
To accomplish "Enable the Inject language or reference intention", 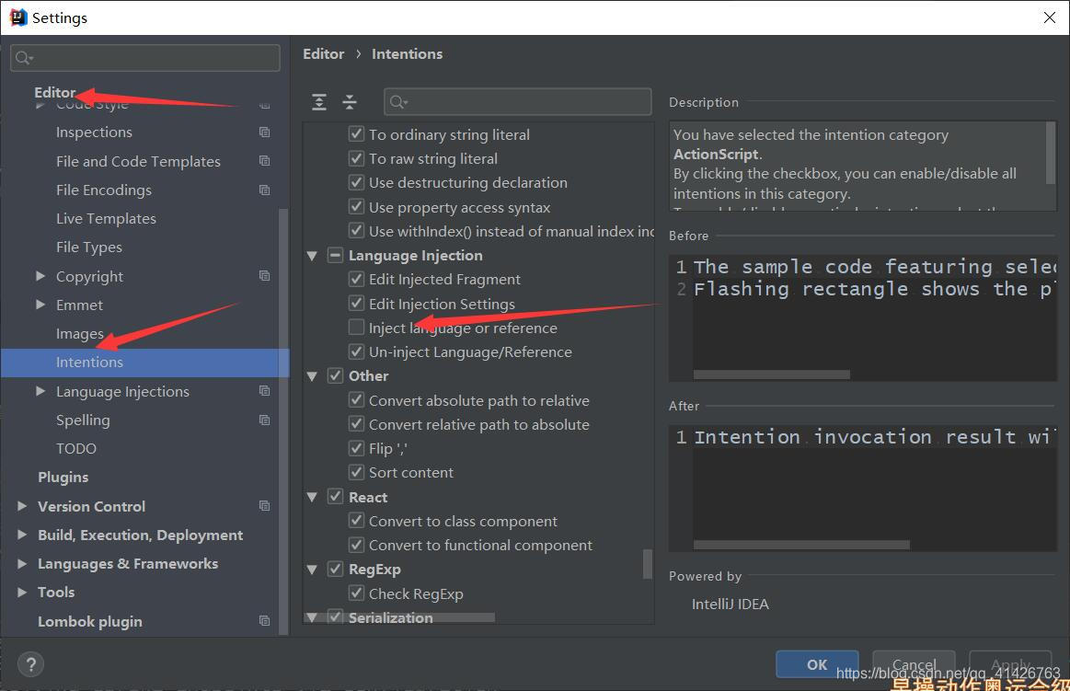I will coord(355,327).
